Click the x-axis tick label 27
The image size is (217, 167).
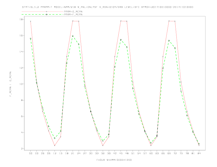(x=85, y=153)
